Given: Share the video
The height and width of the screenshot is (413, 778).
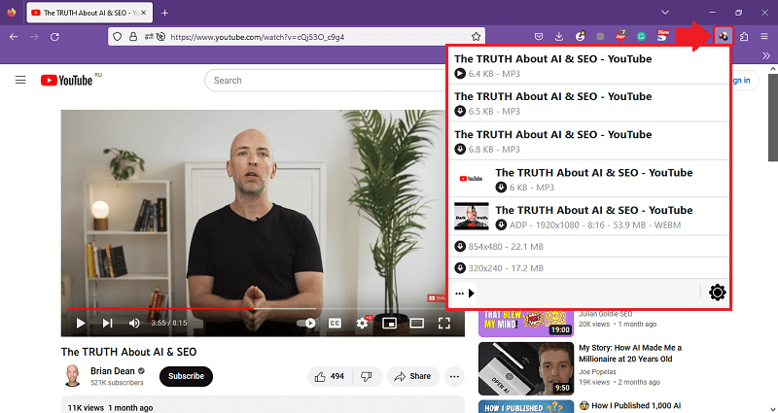Looking at the screenshot, I should 412,377.
